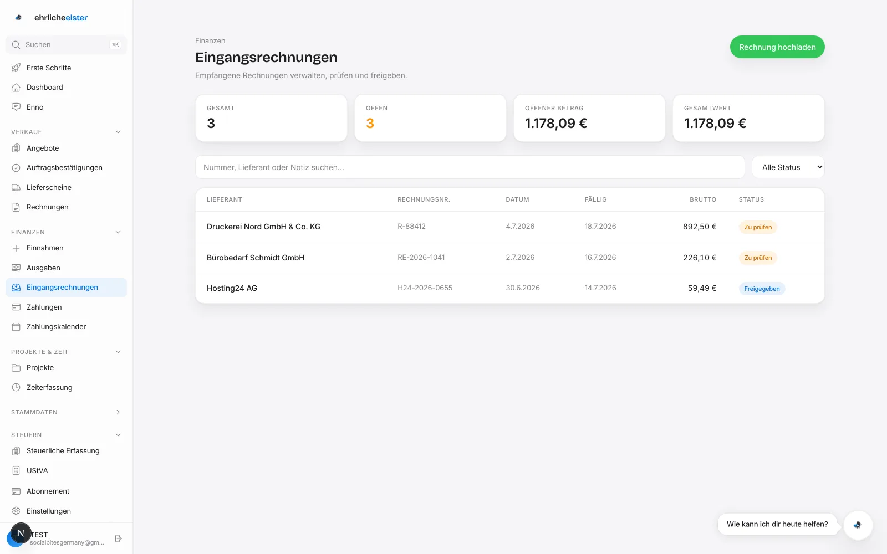Image resolution: width=887 pixels, height=554 pixels.
Task: Click the clipboard icon beside Angebote
Action: pos(16,148)
